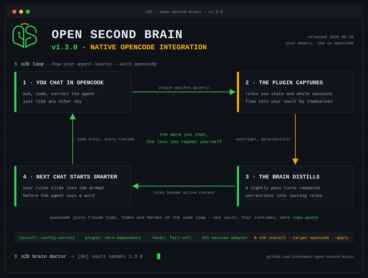The height and width of the screenshot is (278, 368).
Task: Click 'plugin: zero-dependency' in the status bar
Action: pos(113,238)
